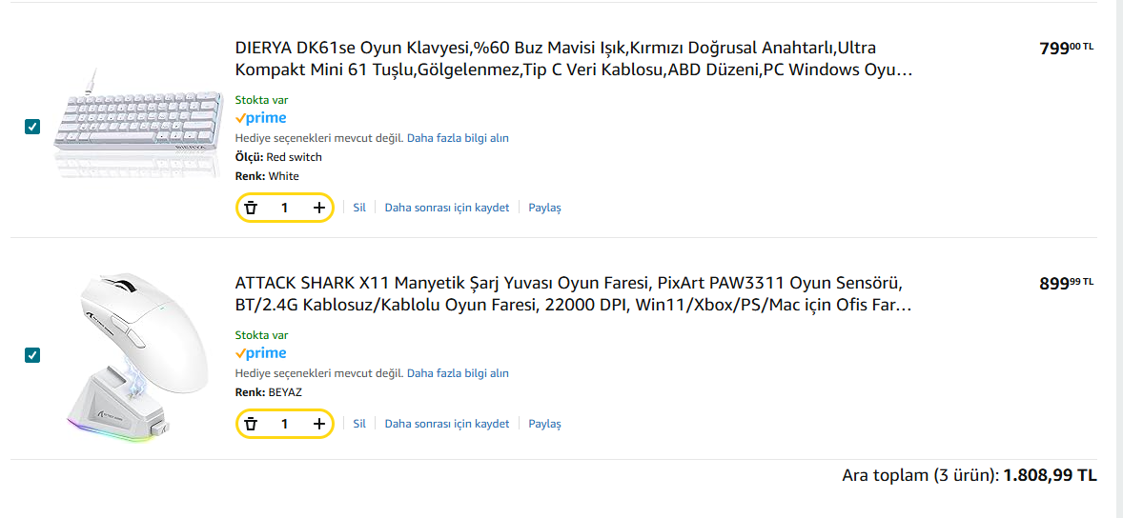Save ATTACK SHARK mouse for later
This screenshot has width=1123, height=518.
[x=447, y=424]
